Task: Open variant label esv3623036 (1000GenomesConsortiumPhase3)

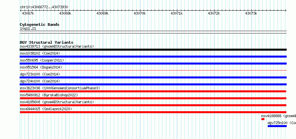Action: pos(60,88)
